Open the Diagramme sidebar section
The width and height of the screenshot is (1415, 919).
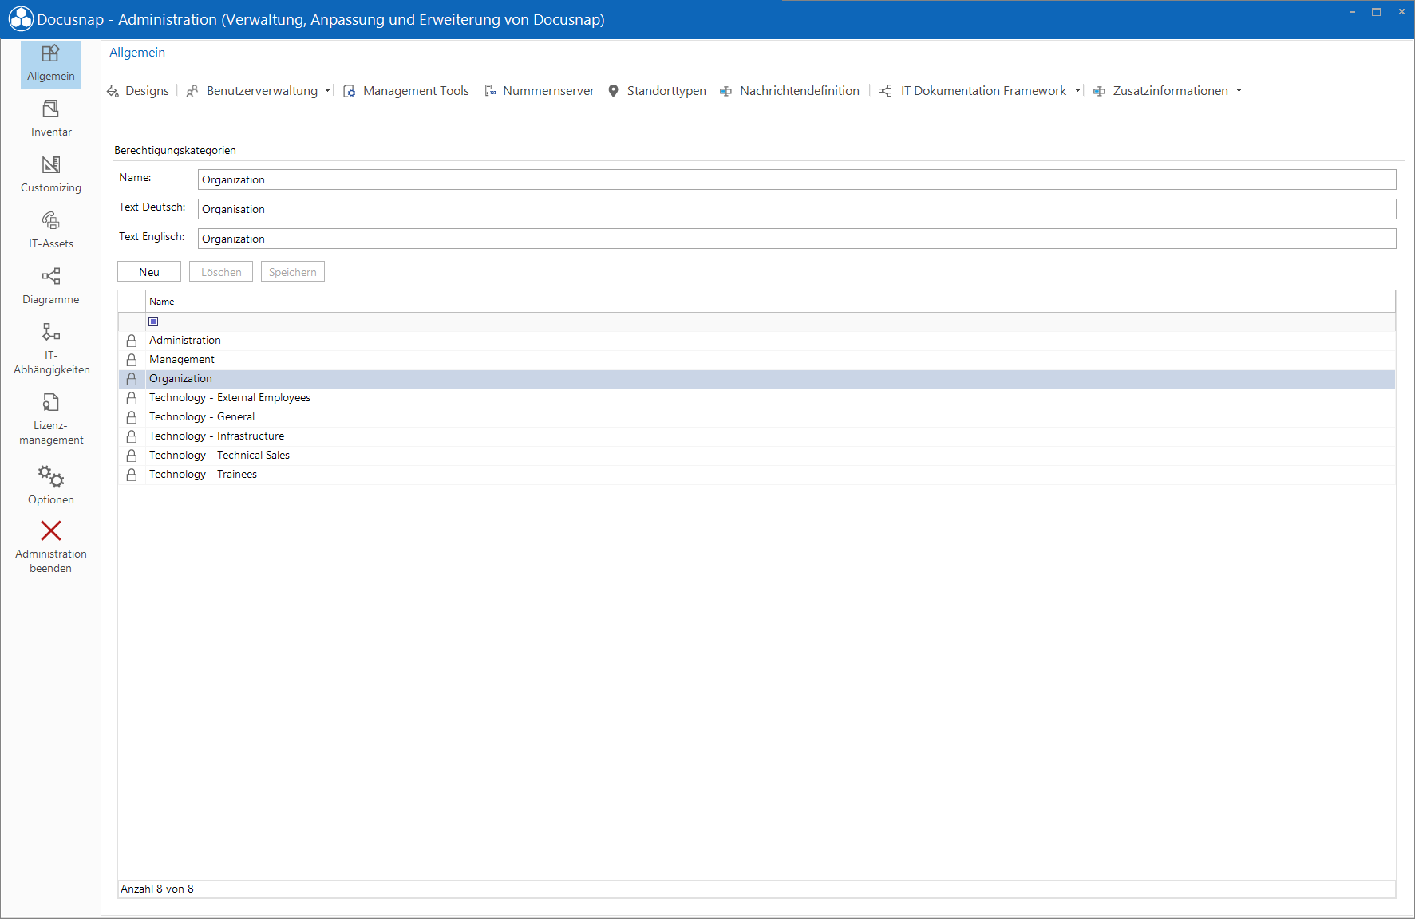click(x=51, y=286)
